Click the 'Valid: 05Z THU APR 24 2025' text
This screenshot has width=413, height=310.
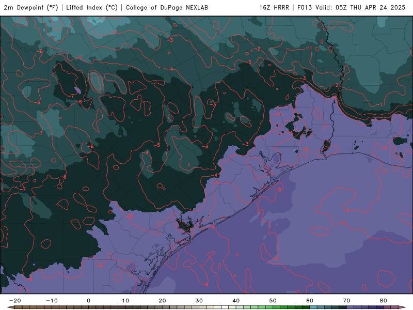pos(360,7)
